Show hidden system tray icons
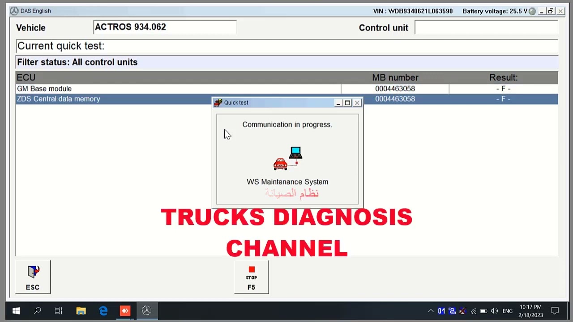This screenshot has height=322, width=573. coord(431,311)
